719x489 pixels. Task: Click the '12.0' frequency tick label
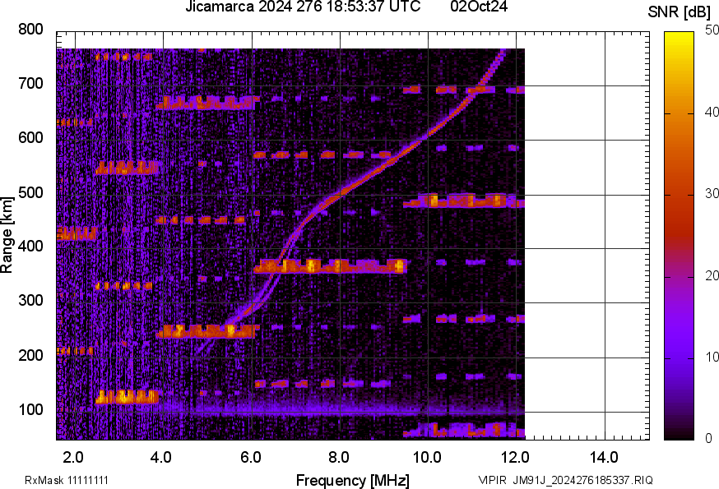(x=516, y=457)
